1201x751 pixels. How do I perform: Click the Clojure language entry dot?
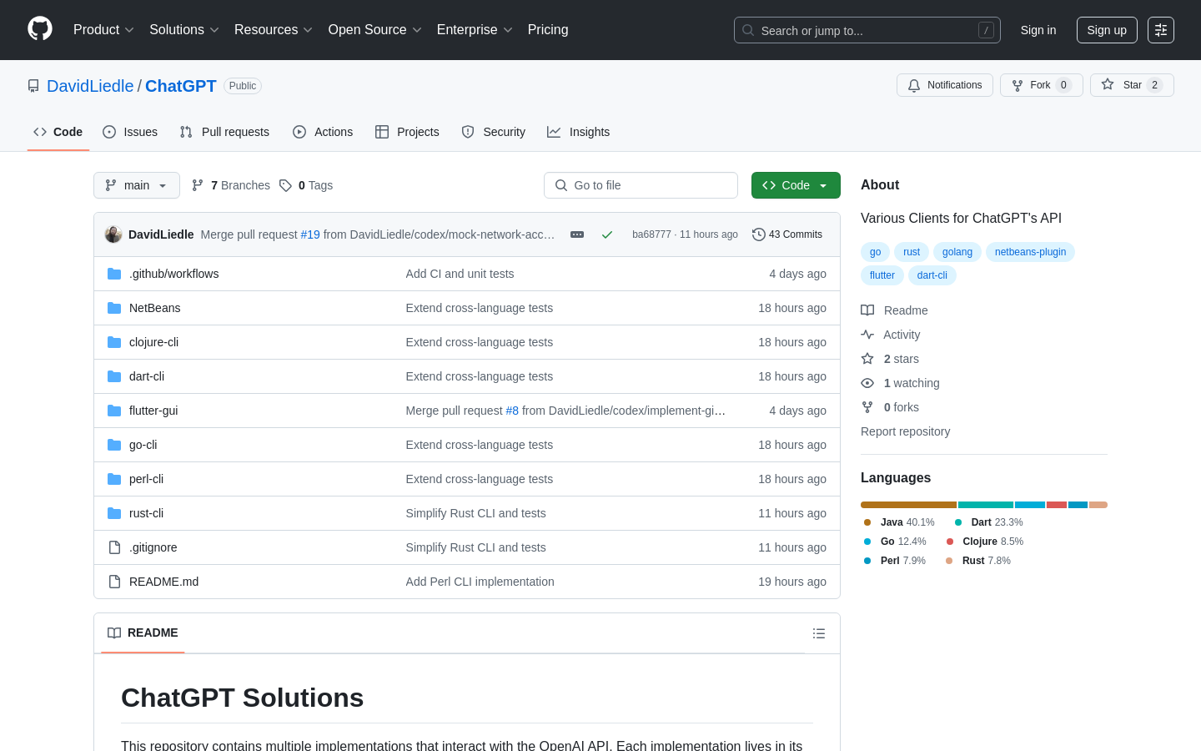point(950,542)
